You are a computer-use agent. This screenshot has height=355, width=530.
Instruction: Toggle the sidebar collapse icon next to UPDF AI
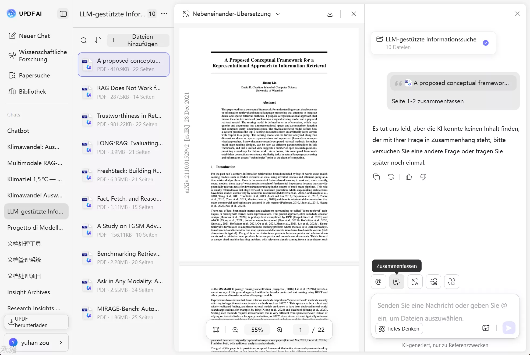63,14
